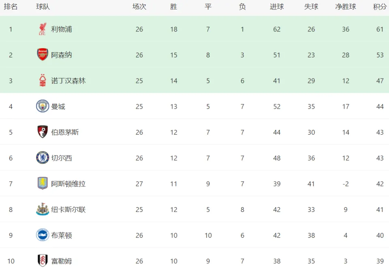Click the Bournemouth crest icon
This screenshot has width=389, height=269.
pos(43,132)
